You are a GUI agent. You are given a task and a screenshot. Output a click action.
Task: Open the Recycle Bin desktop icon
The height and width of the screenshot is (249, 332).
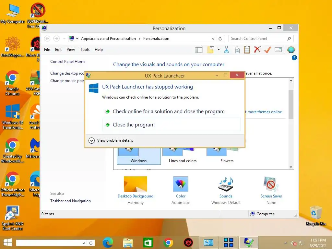click(x=316, y=216)
